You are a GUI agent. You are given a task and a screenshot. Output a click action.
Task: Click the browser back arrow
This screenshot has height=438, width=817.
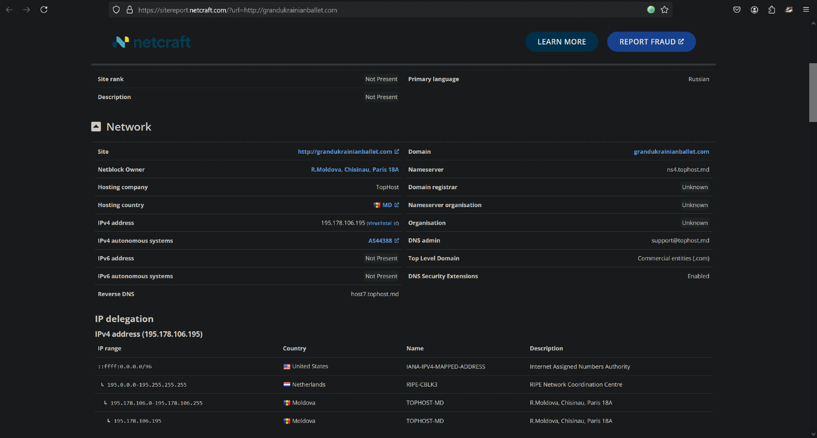(9, 10)
